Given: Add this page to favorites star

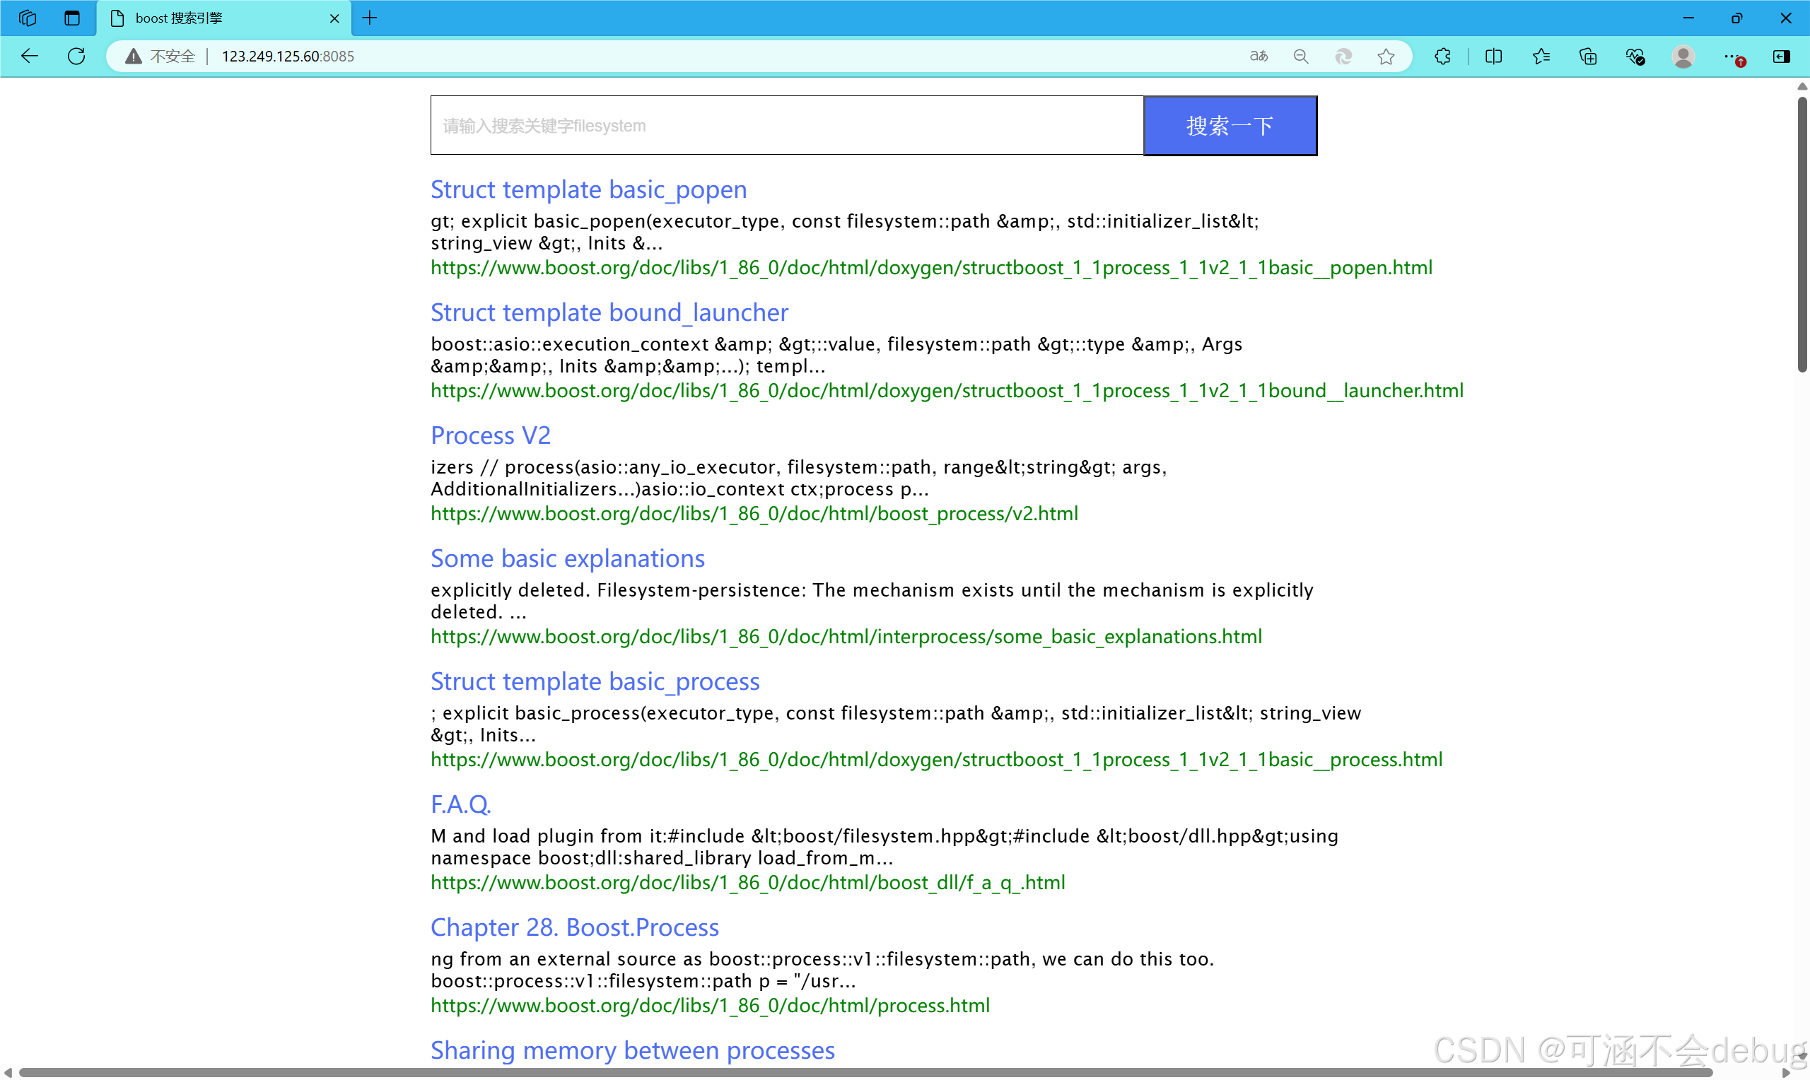Looking at the screenshot, I should pyautogui.click(x=1386, y=56).
